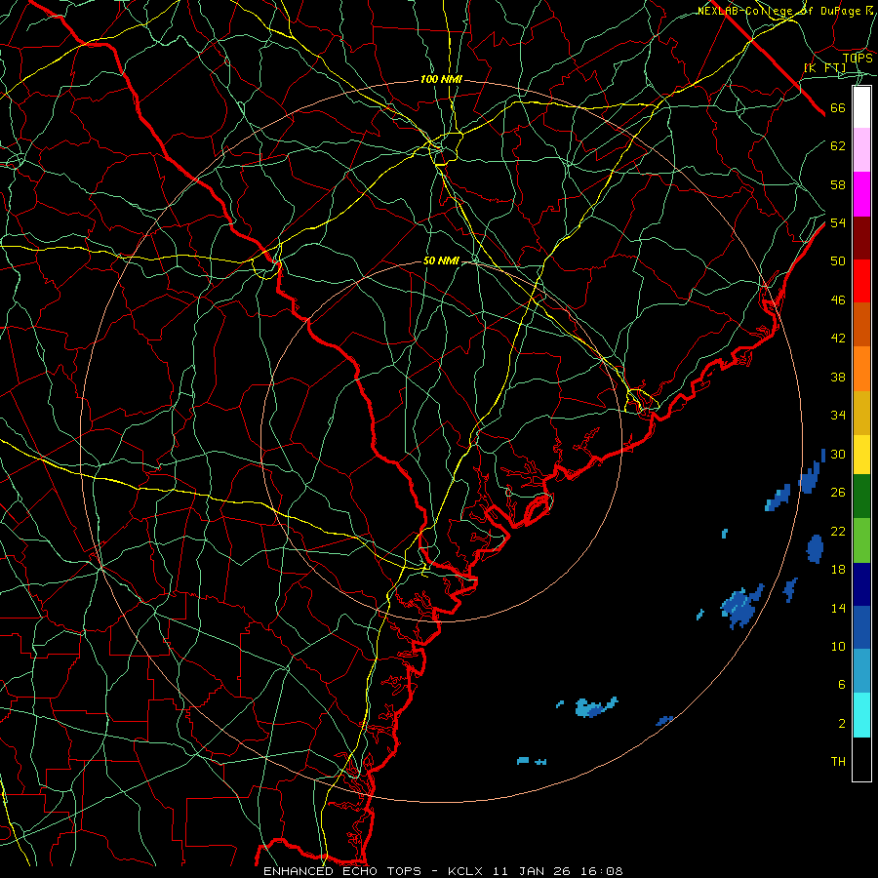Screen dimensions: 878x878
Task: Click legend value 34
Action: tap(838, 416)
